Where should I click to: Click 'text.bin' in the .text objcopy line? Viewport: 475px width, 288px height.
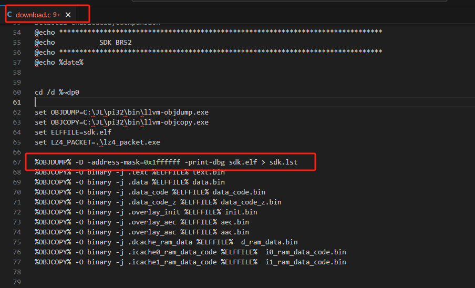[x=209, y=172]
